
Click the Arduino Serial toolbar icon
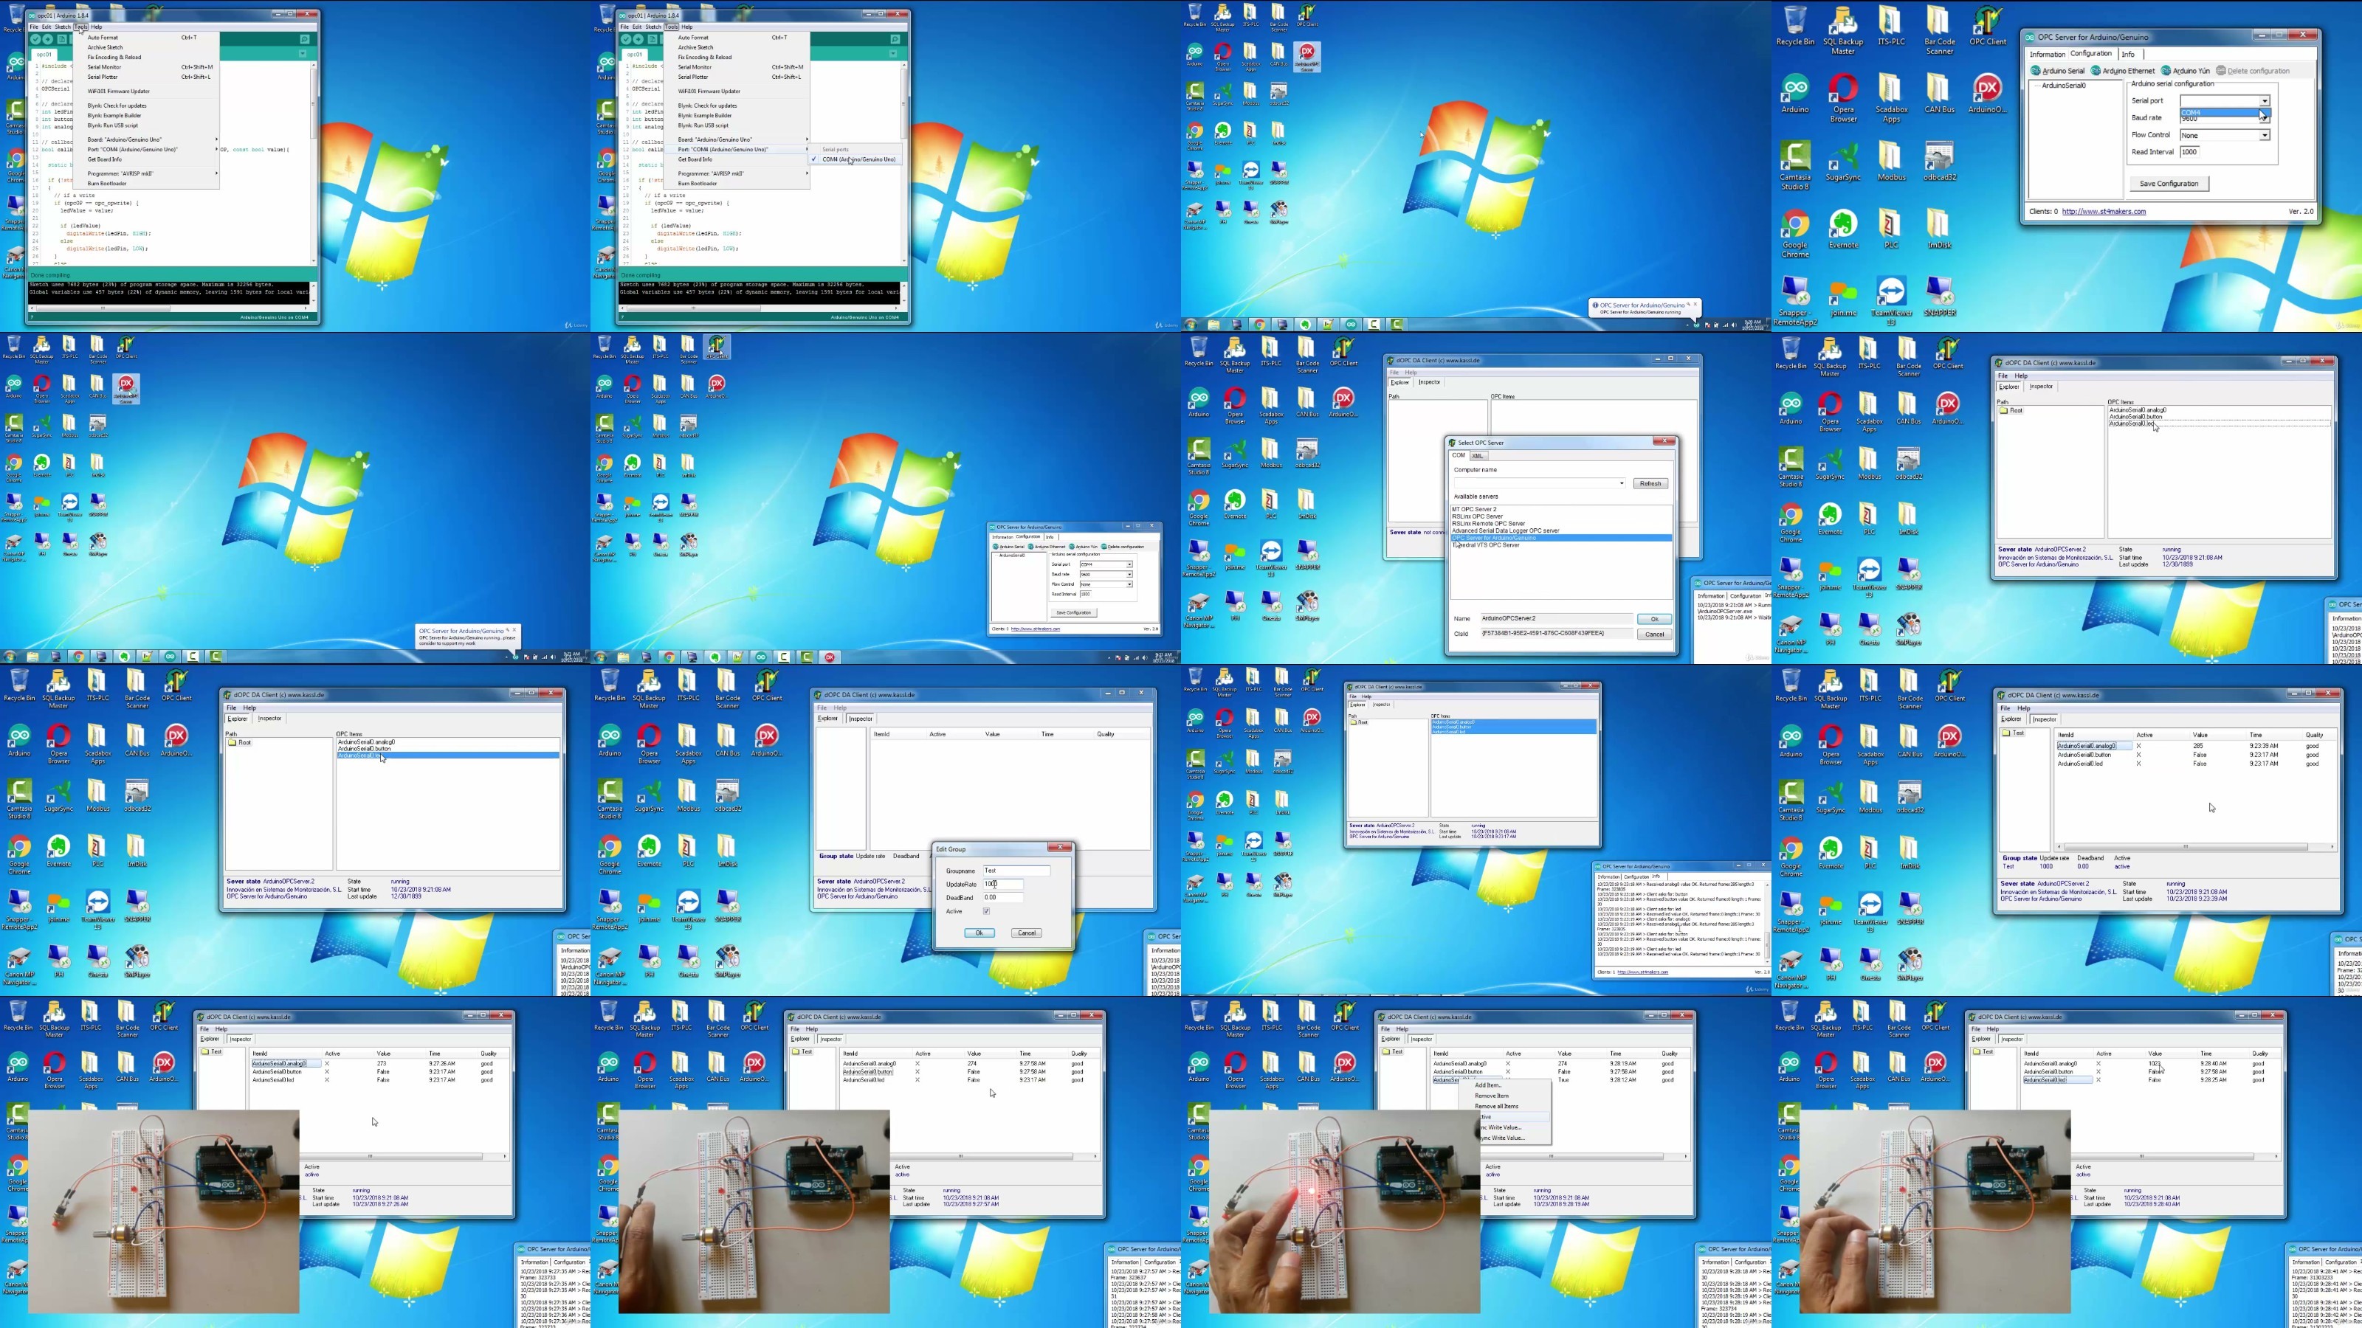tap(2036, 71)
